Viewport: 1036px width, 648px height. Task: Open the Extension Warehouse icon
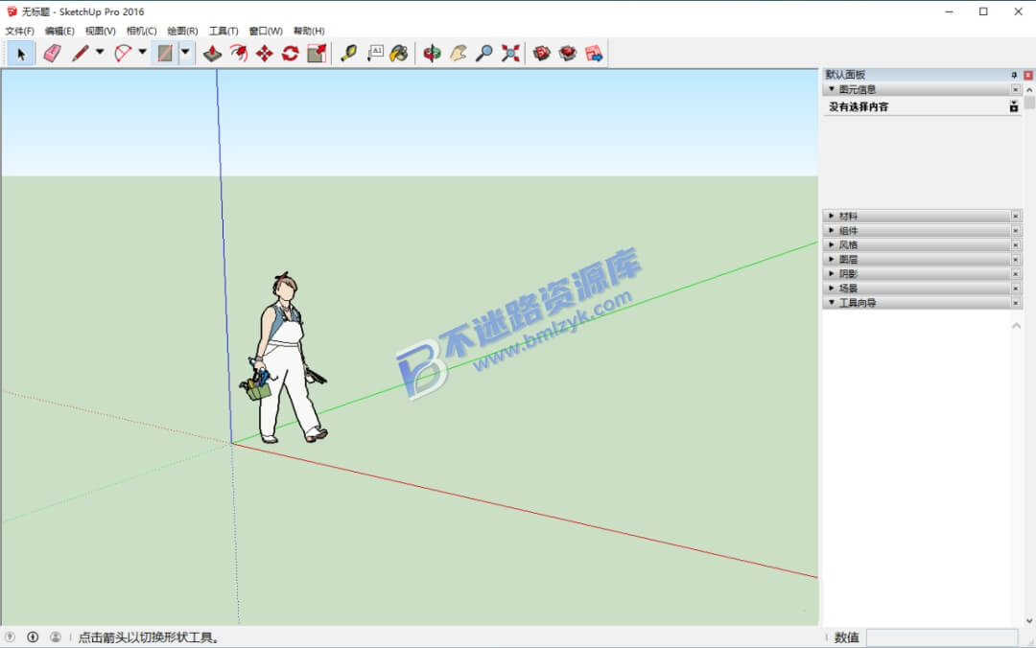[x=568, y=54]
